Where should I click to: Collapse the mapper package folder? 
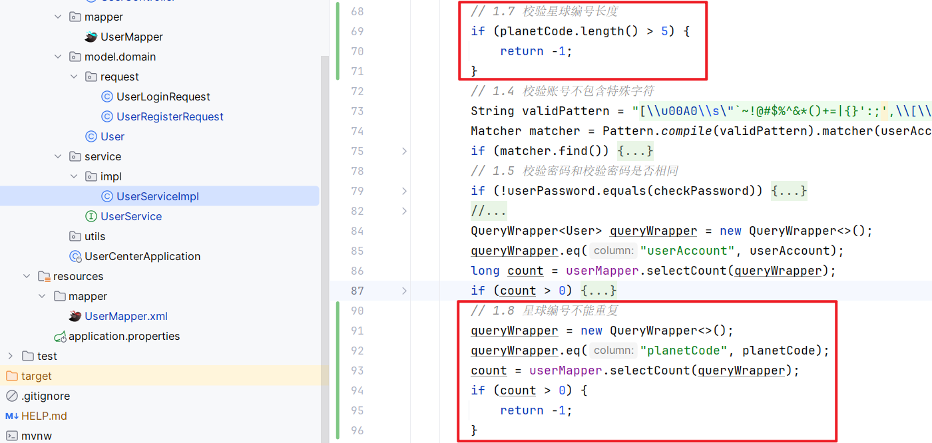point(58,17)
